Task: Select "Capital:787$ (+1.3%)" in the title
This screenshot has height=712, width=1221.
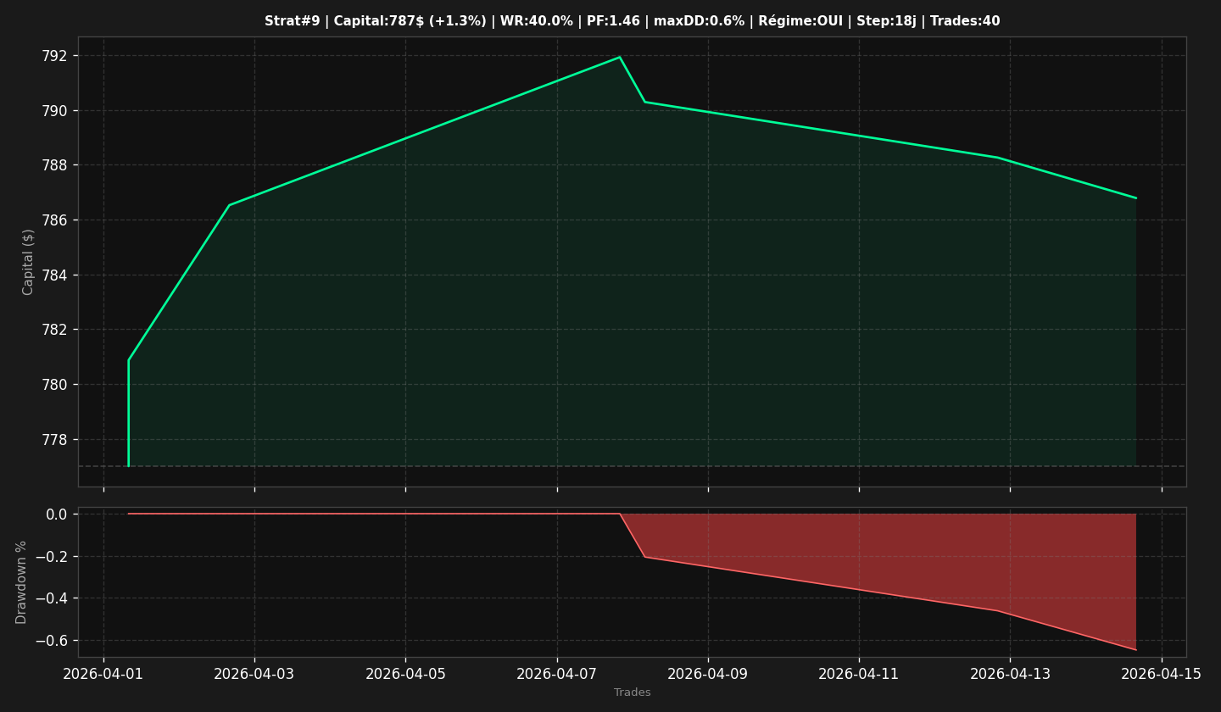Action: pyautogui.click(x=409, y=21)
